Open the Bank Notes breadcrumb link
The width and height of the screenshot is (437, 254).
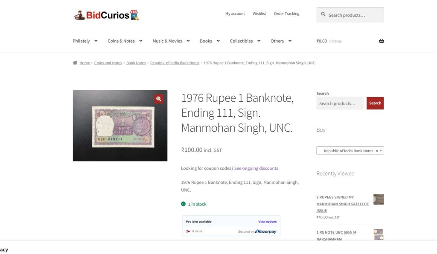(x=136, y=63)
